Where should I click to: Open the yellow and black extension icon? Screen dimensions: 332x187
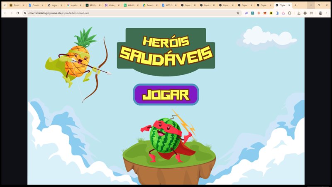271,13
